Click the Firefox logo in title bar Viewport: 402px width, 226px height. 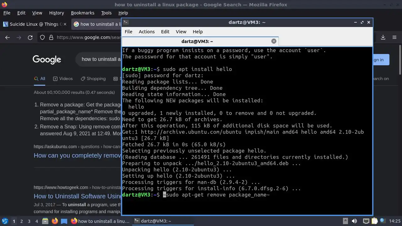(x=4, y=4)
